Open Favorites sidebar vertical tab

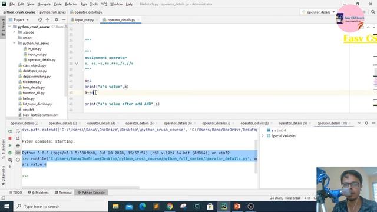click(x=3, y=175)
